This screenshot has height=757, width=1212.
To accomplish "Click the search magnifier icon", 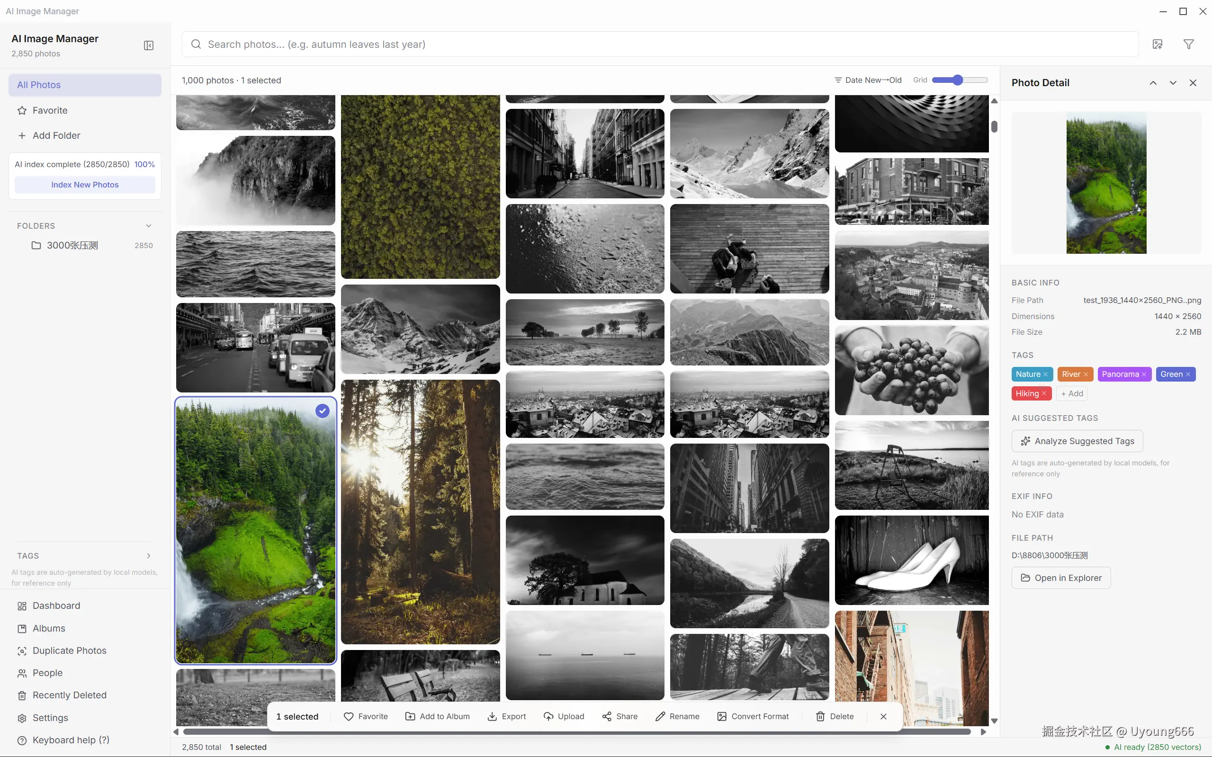I will pos(197,44).
